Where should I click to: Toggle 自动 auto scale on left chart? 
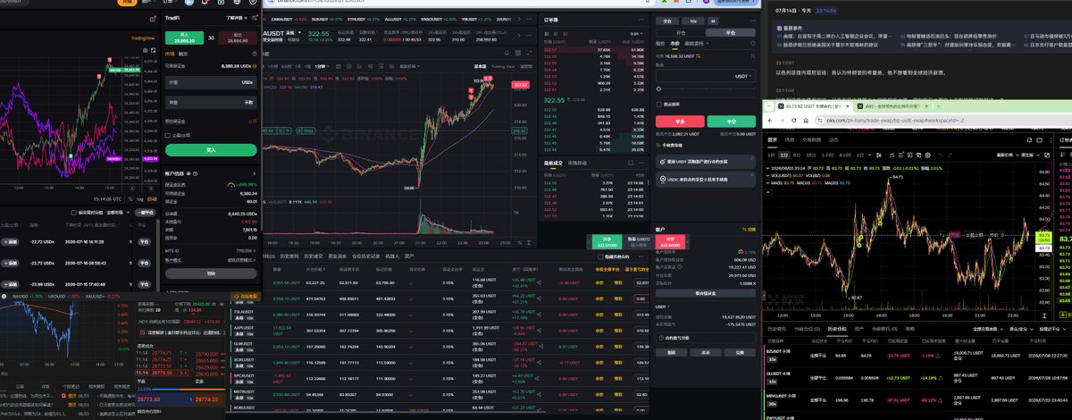coord(152,199)
